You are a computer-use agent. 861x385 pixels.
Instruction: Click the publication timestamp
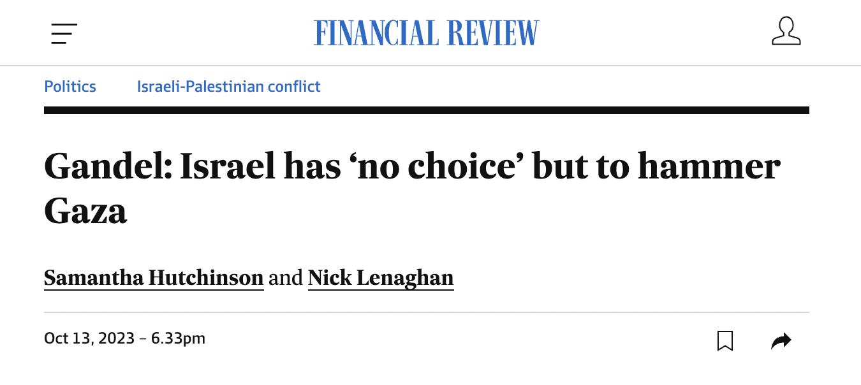point(124,338)
